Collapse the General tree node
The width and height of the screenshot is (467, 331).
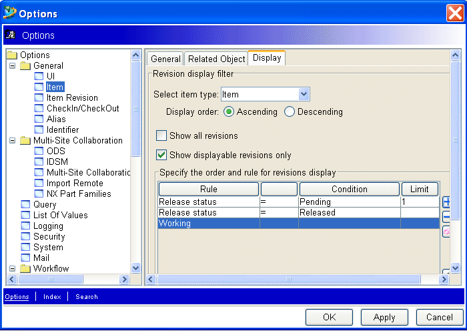(x=12, y=66)
